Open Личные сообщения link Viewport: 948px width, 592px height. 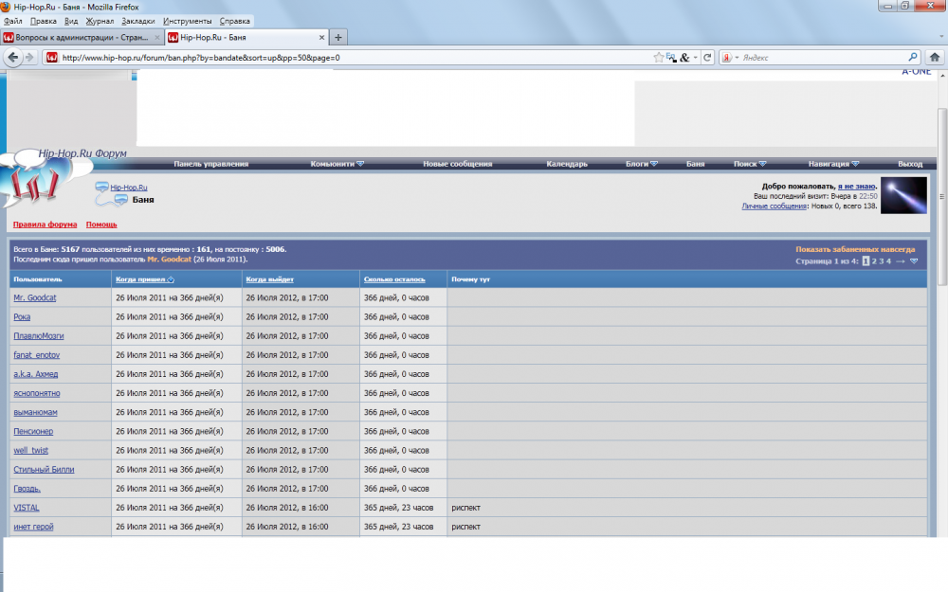[x=775, y=206]
